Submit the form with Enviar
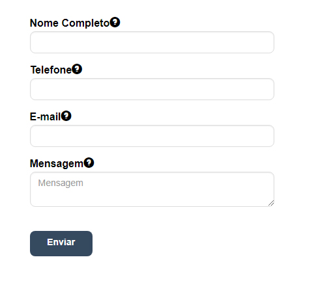This screenshot has height=281, width=318. pos(61,243)
